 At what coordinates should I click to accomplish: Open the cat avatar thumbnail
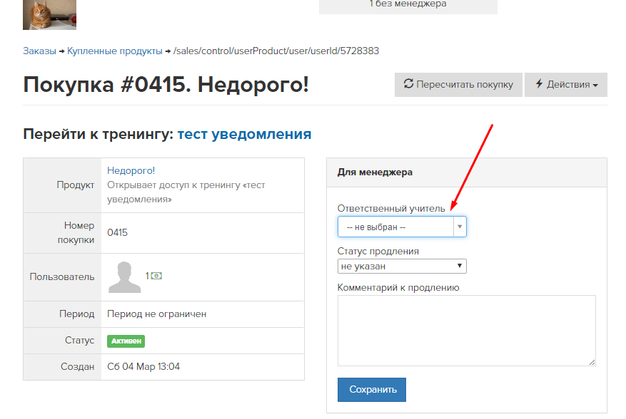49,15
